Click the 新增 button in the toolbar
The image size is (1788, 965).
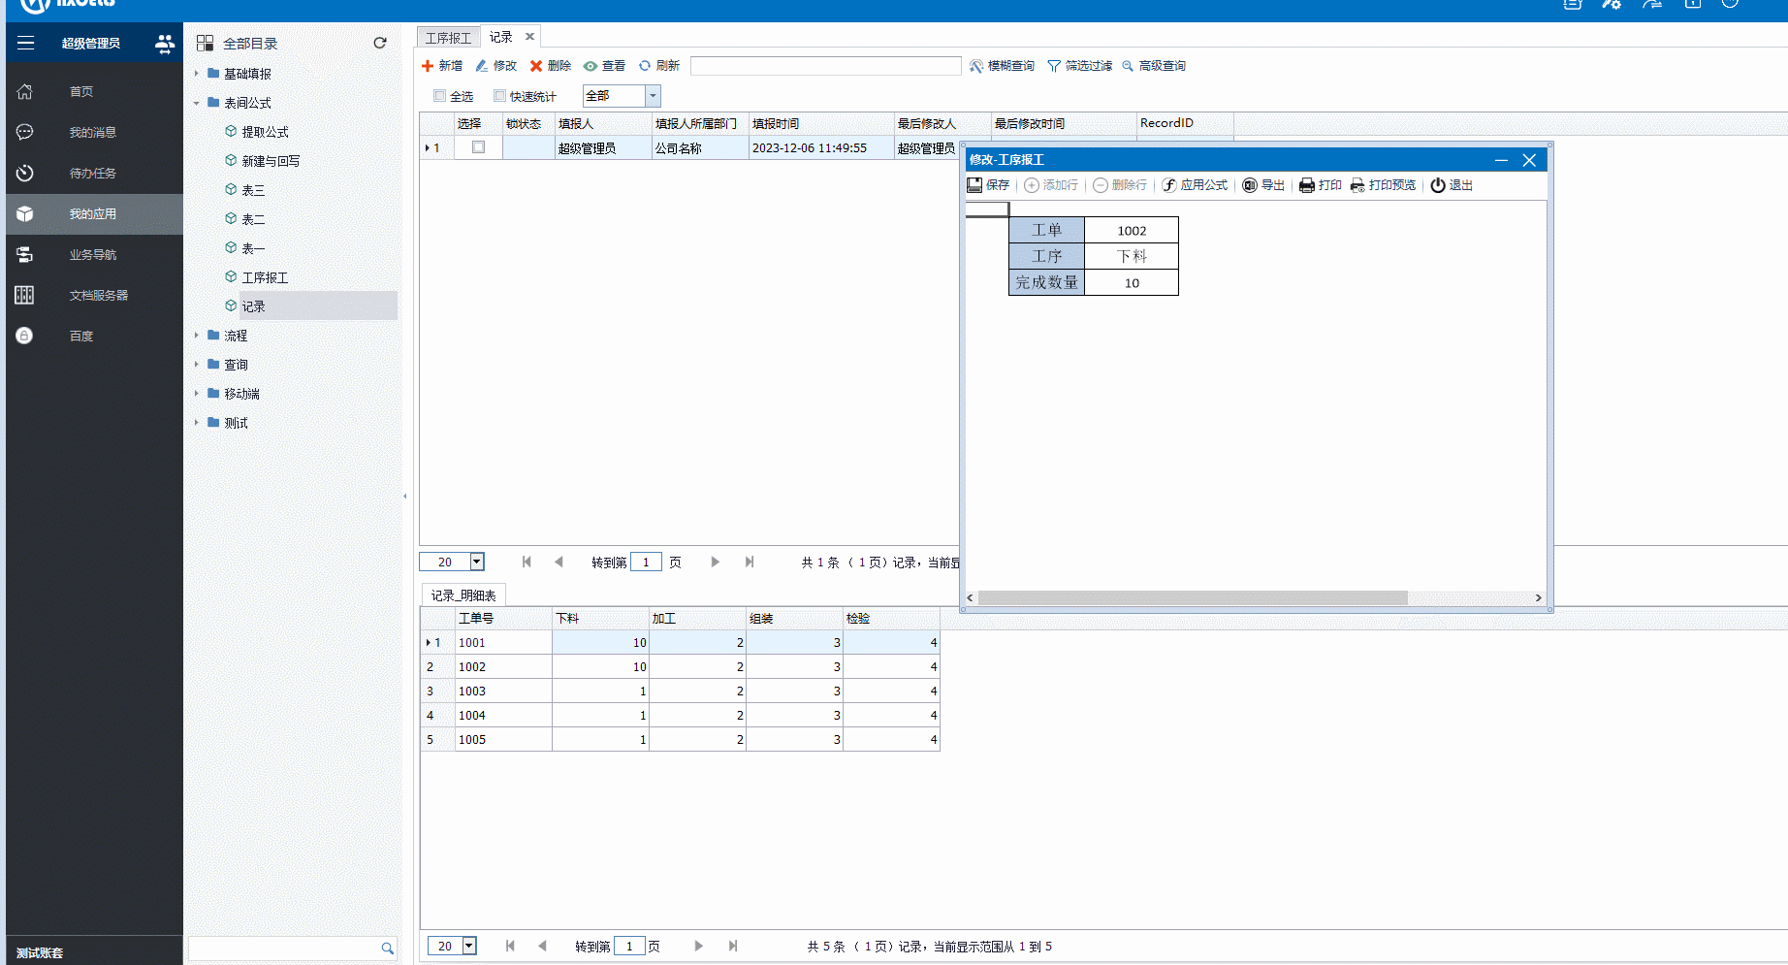pyautogui.click(x=442, y=66)
